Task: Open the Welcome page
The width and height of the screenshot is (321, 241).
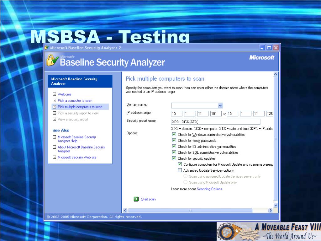Action: (65, 94)
